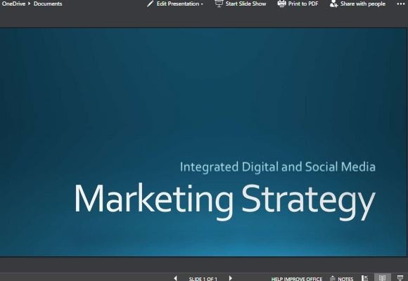This screenshot has height=281, width=408.
Task: Click the Edit Presentation pencil icon
Action: tap(150, 4)
